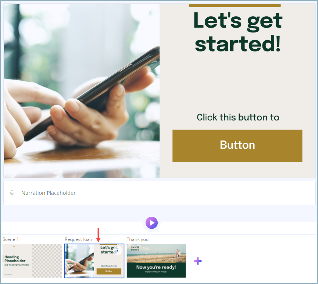Click the Scene 1 title label
This screenshot has height=284, width=318.
point(11,239)
